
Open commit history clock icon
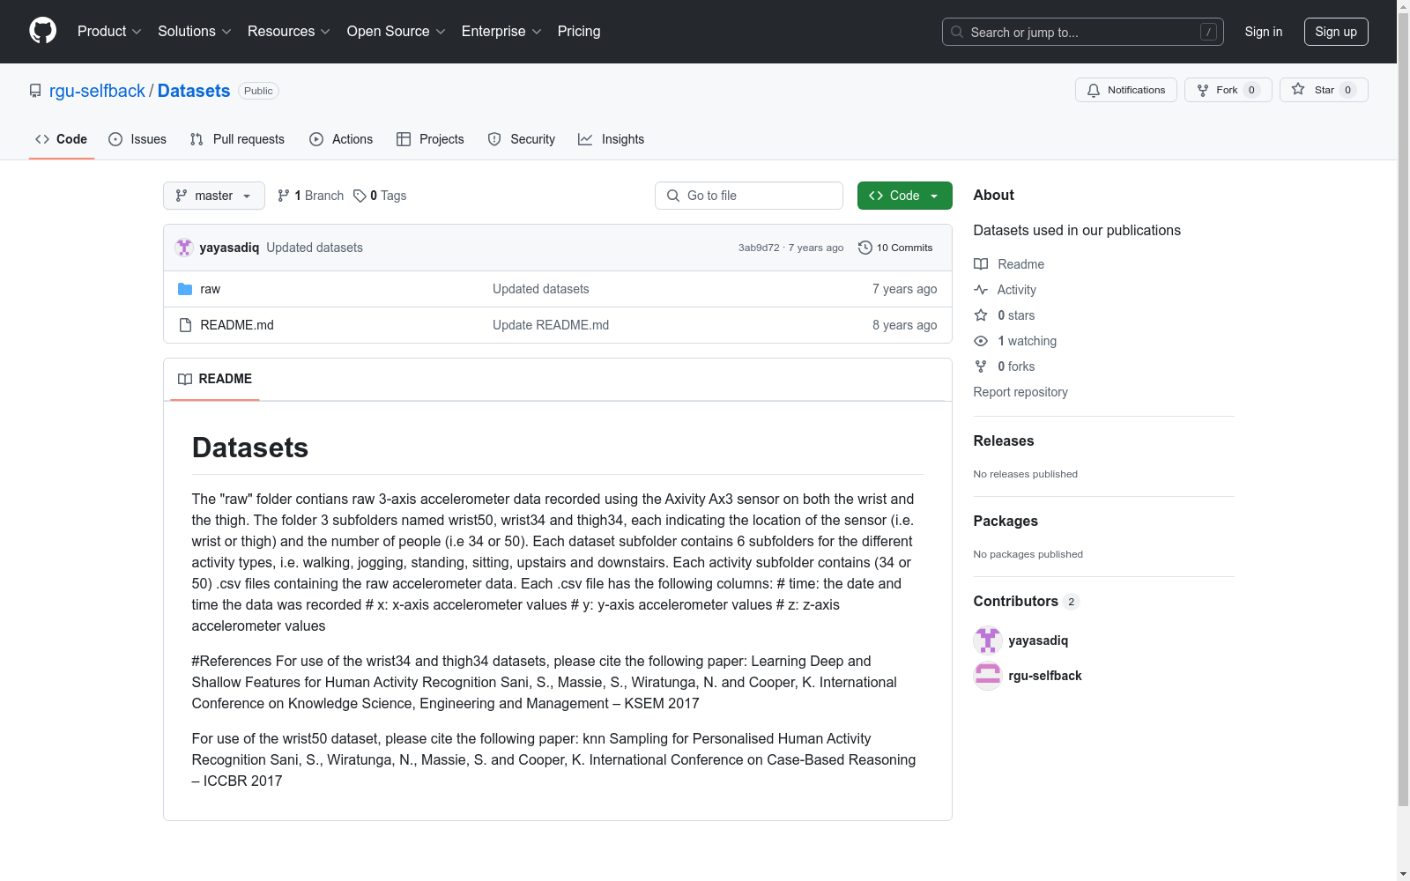pos(865,248)
